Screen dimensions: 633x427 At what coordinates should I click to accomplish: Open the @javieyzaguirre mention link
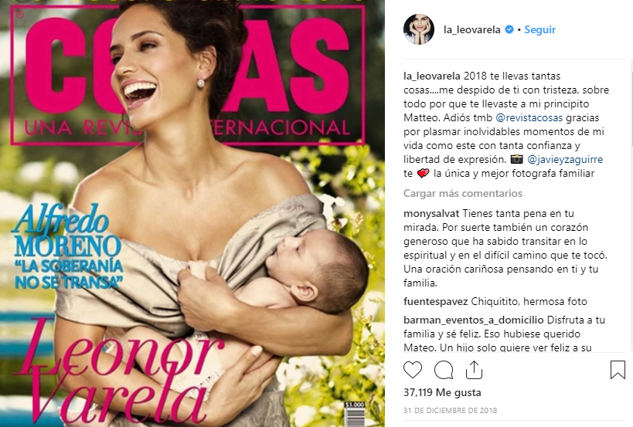coord(565,160)
